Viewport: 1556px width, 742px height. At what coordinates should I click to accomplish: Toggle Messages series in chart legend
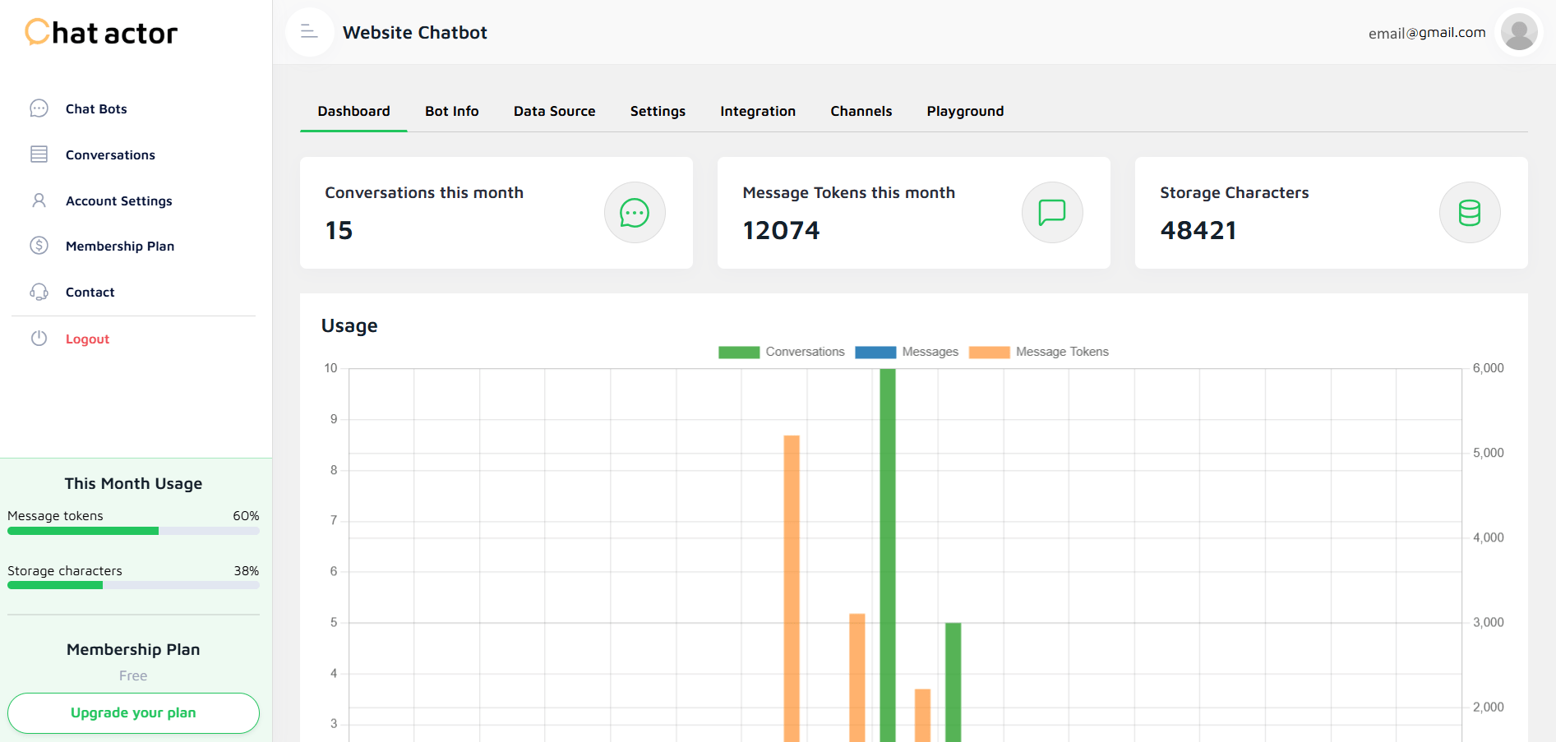907,352
